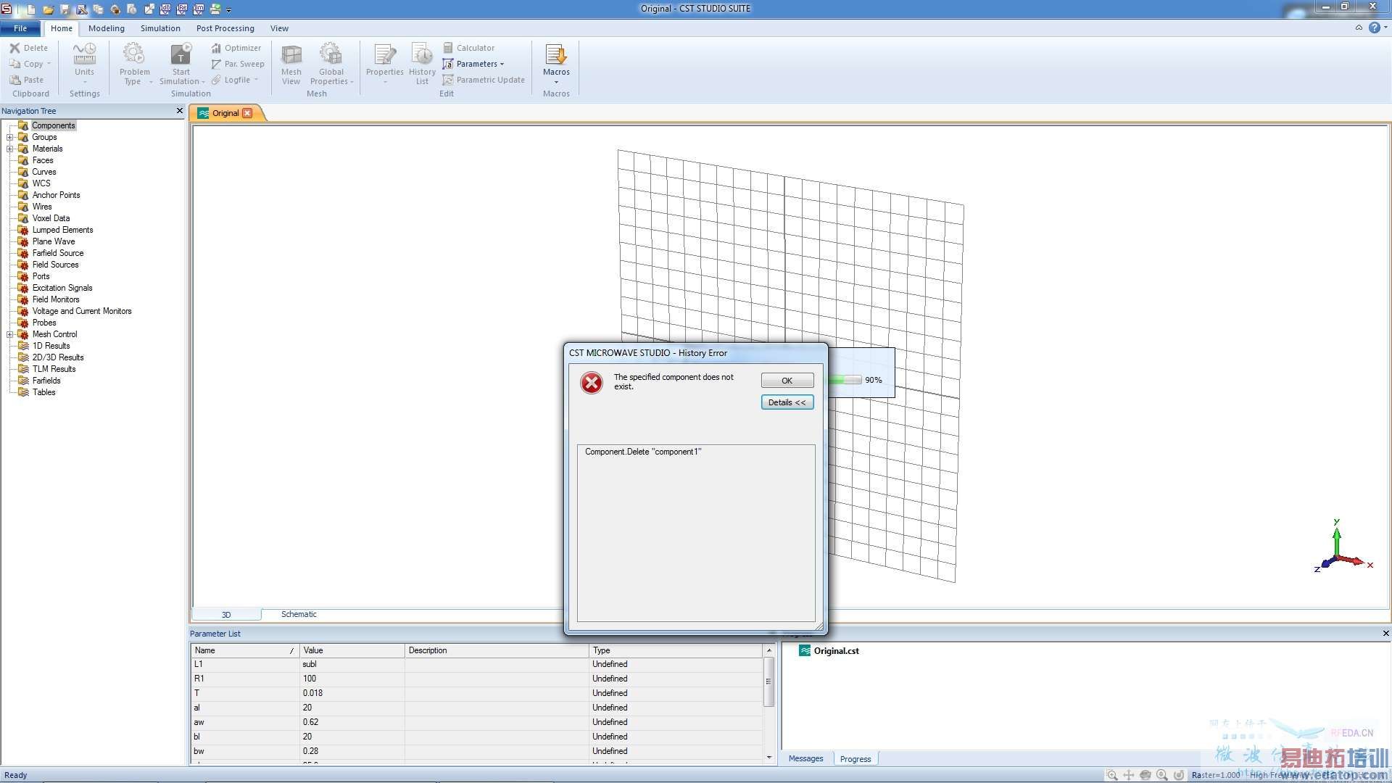Viewport: 1392px width, 783px height.
Task: Switch to the View ribbon tab
Action: (279, 28)
